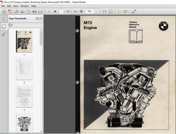This screenshot has width=176, height=134.
Task: Click the 60% zoom value field
Action: [89, 11]
